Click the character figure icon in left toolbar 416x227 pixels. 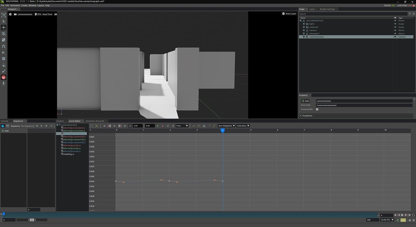pyautogui.click(x=4, y=83)
